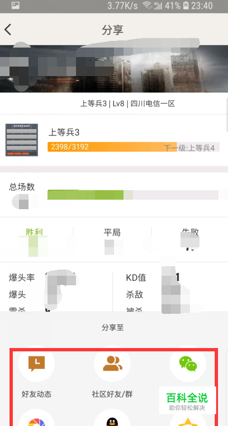Share via the QQ penguin icon
The width and height of the screenshot is (228, 426).
click(112, 418)
